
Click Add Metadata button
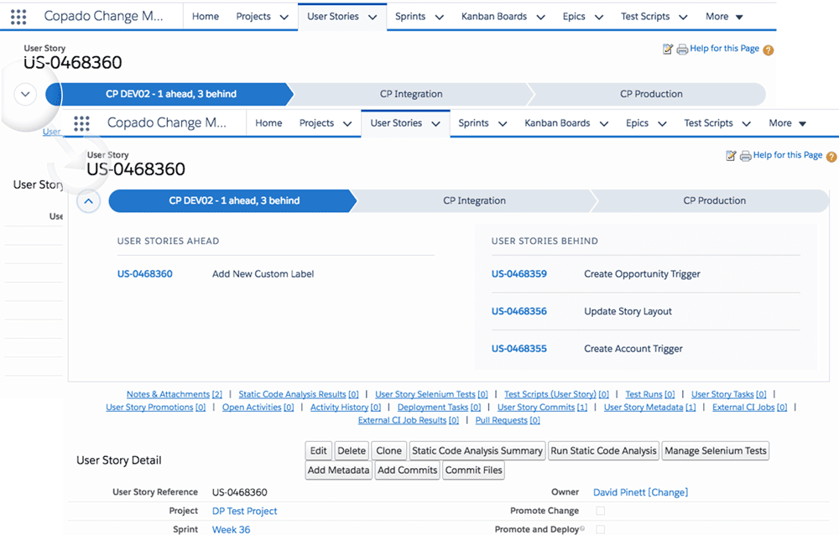pyautogui.click(x=339, y=470)
